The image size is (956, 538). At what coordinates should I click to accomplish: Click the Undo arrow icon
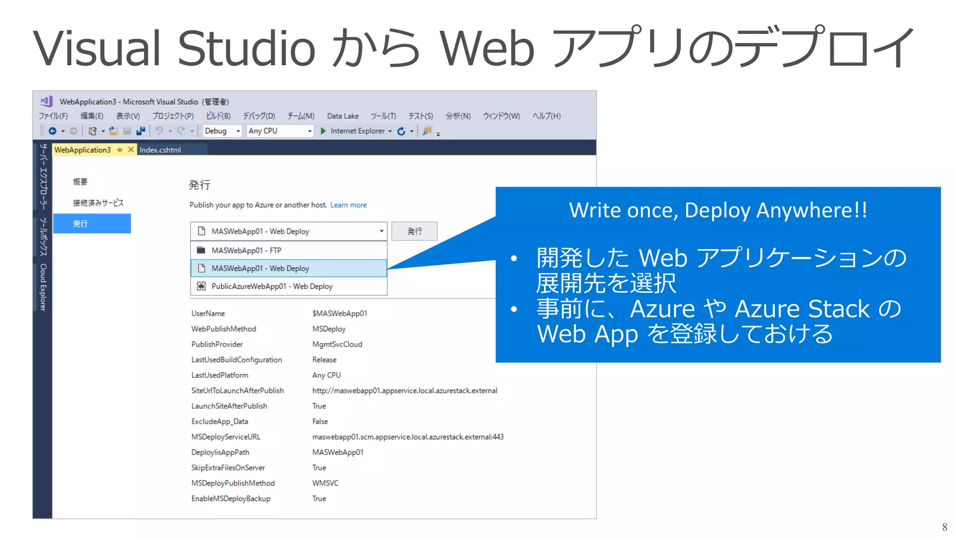click(x=159, y=131)
